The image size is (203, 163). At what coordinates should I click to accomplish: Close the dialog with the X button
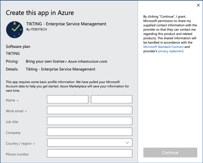pyautogui.click(x=198, y=5)
